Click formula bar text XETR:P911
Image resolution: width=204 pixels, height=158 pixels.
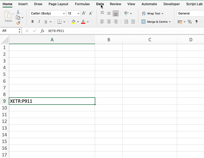[56, 31]
